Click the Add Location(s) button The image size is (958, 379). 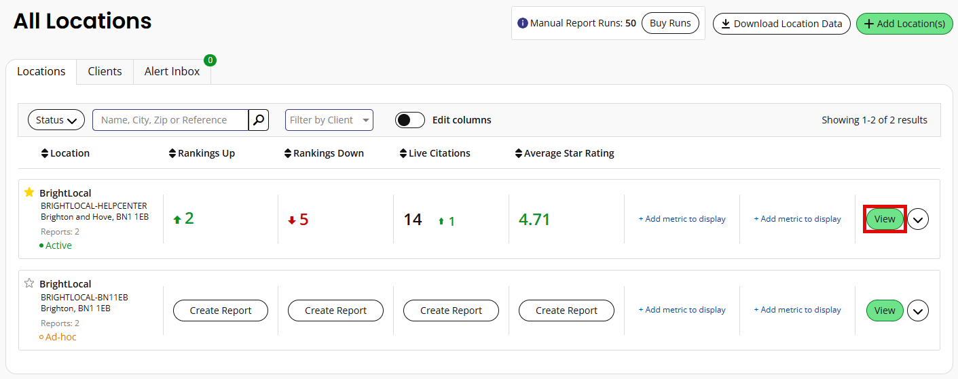(x=904, y=24)
